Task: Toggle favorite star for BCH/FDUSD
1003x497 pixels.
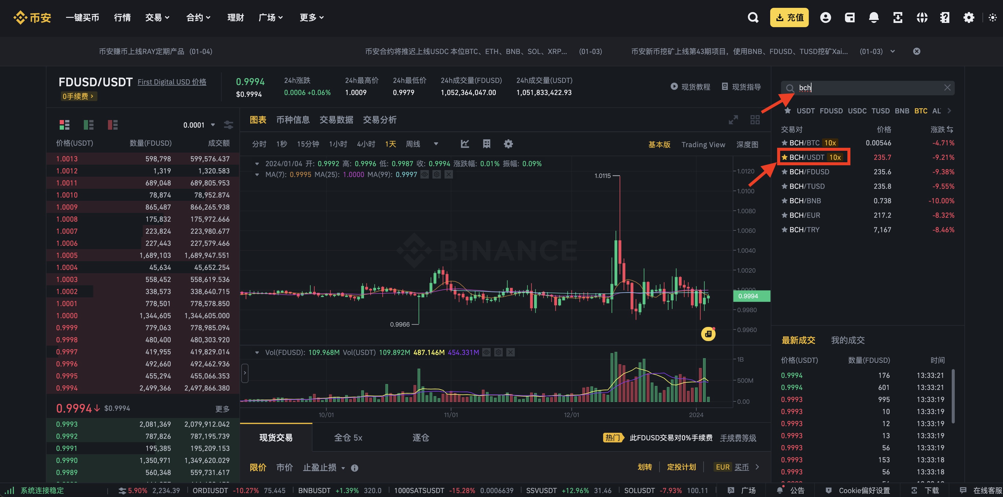Action: 784,172
